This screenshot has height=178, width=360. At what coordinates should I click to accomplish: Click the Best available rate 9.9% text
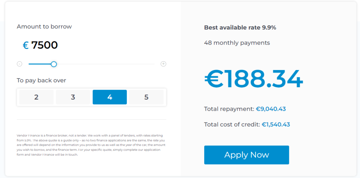point(240,28)
